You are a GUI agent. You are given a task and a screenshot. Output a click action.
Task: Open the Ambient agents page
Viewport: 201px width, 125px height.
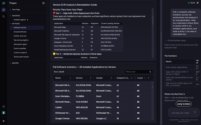(x=20, y=20)
